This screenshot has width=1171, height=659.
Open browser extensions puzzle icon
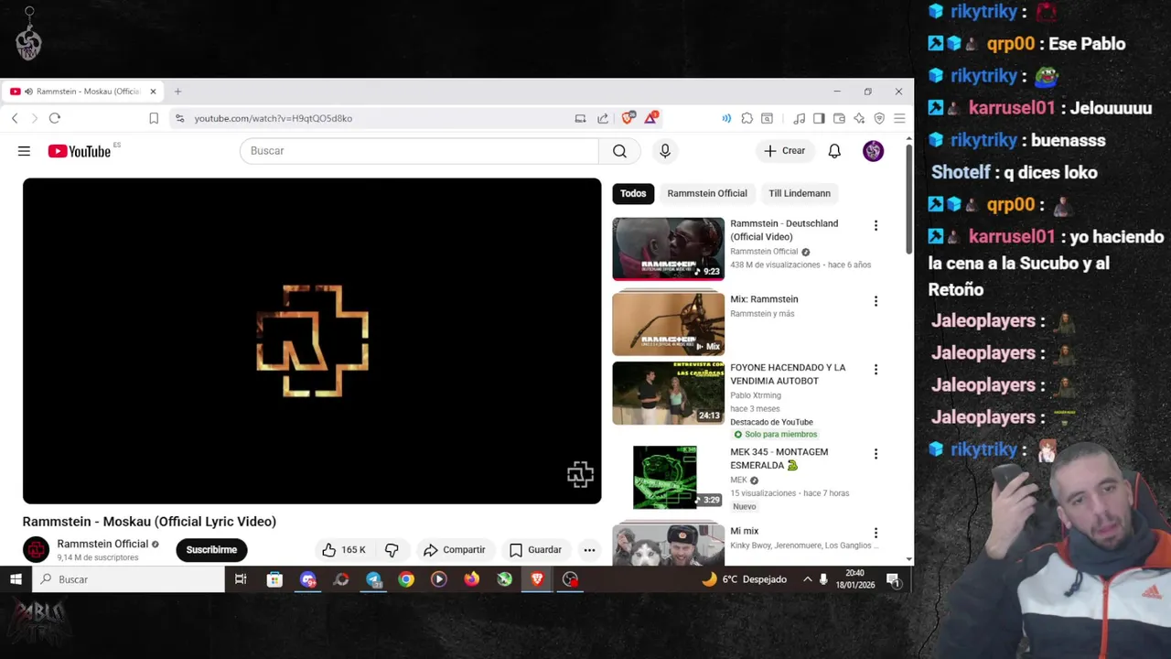(x=747, y=118)
